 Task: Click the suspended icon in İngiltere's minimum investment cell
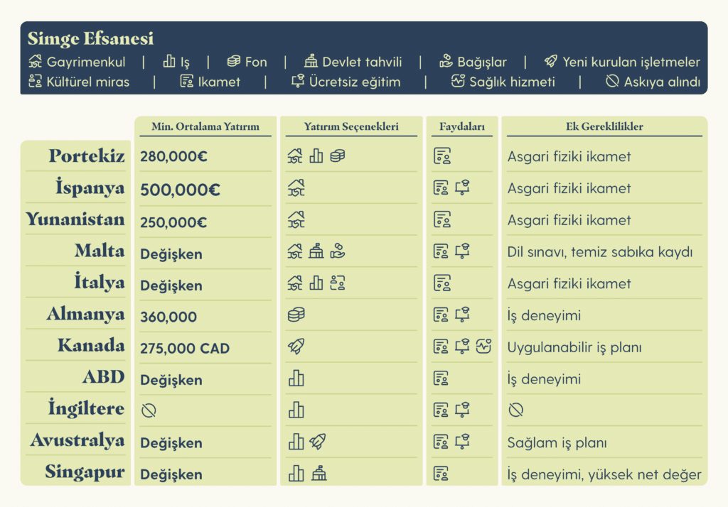coord(148,410)
